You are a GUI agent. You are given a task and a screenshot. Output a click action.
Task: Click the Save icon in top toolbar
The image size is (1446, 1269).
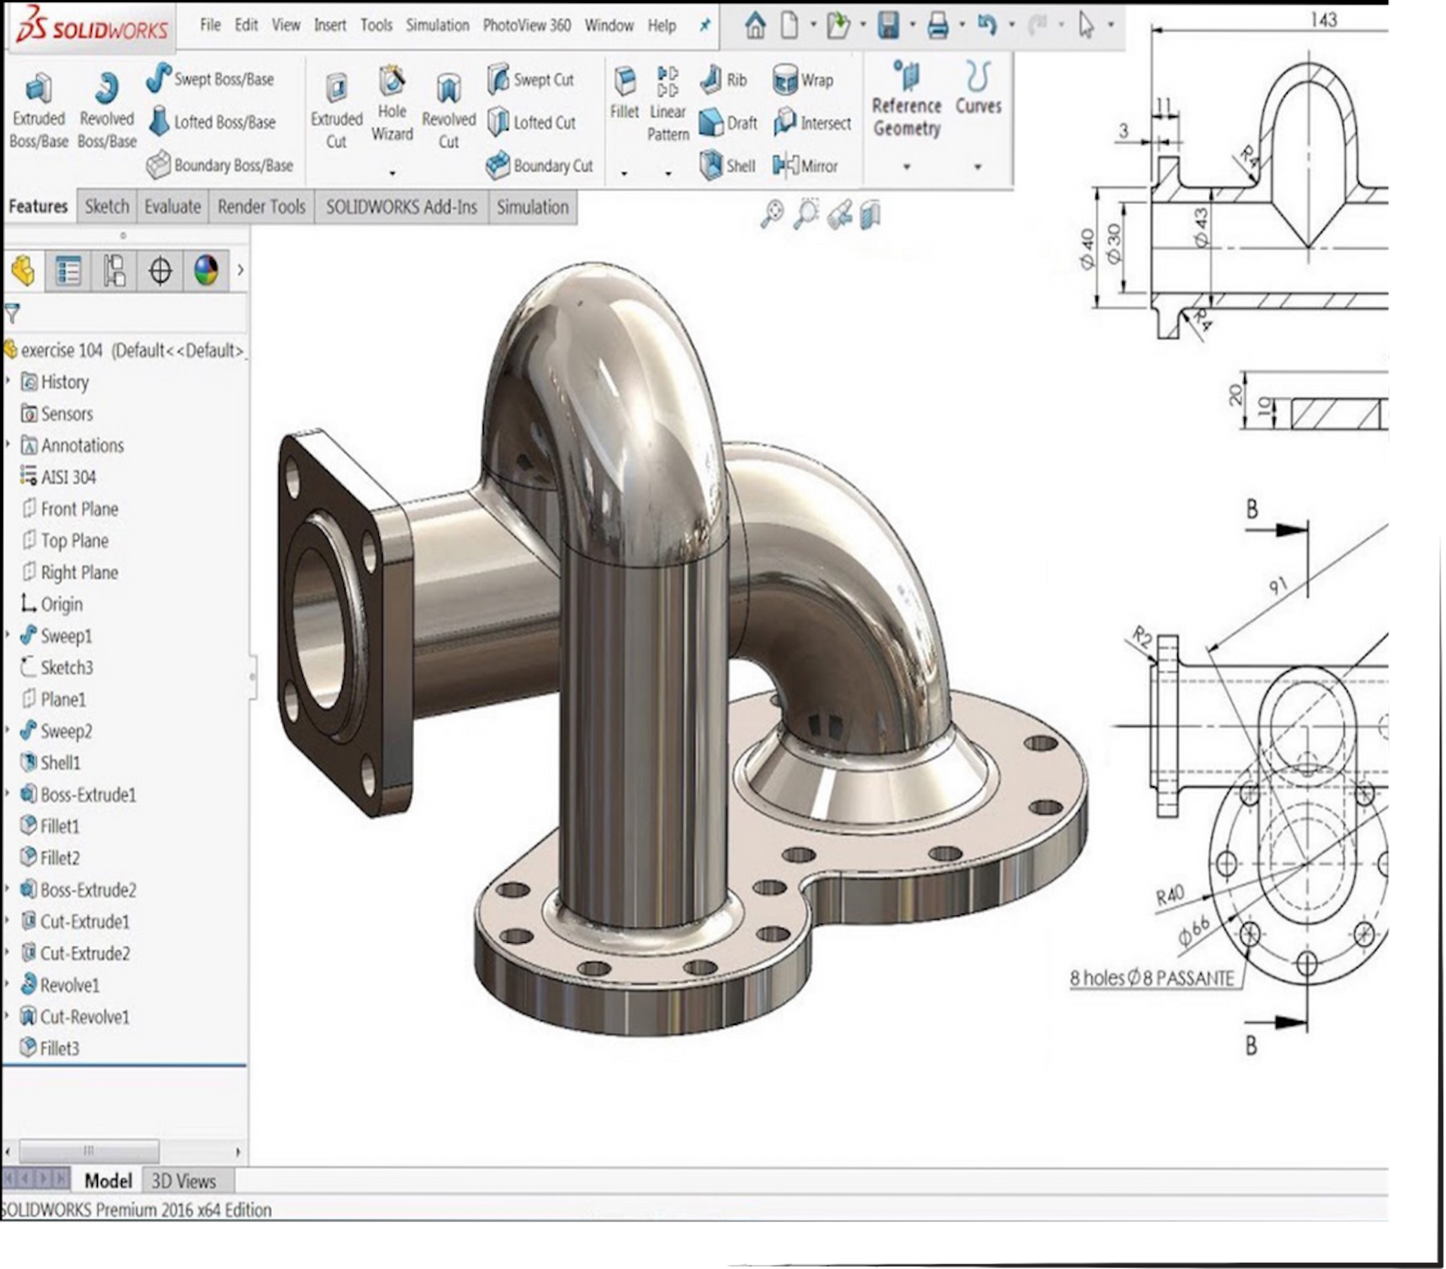click(x=889, y=26)
